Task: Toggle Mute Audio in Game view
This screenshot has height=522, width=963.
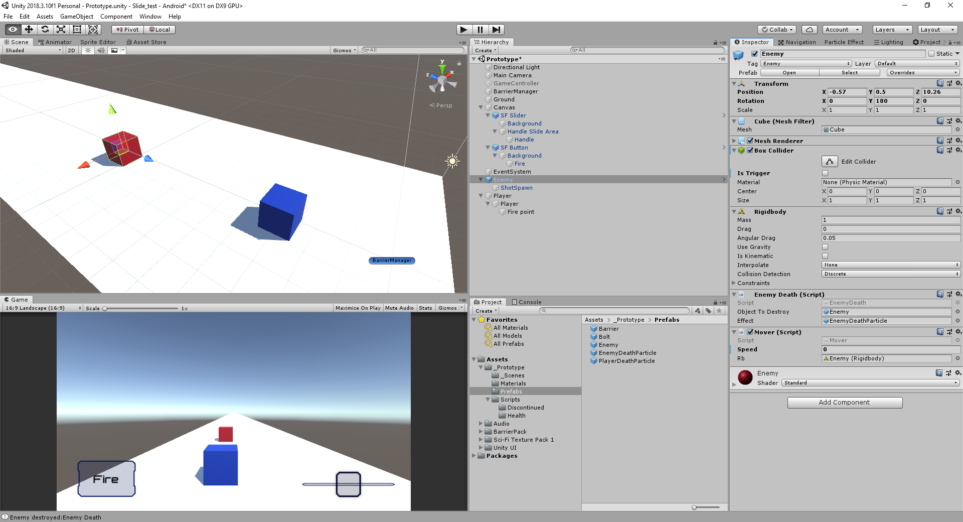Action: (x=399, y=308)
